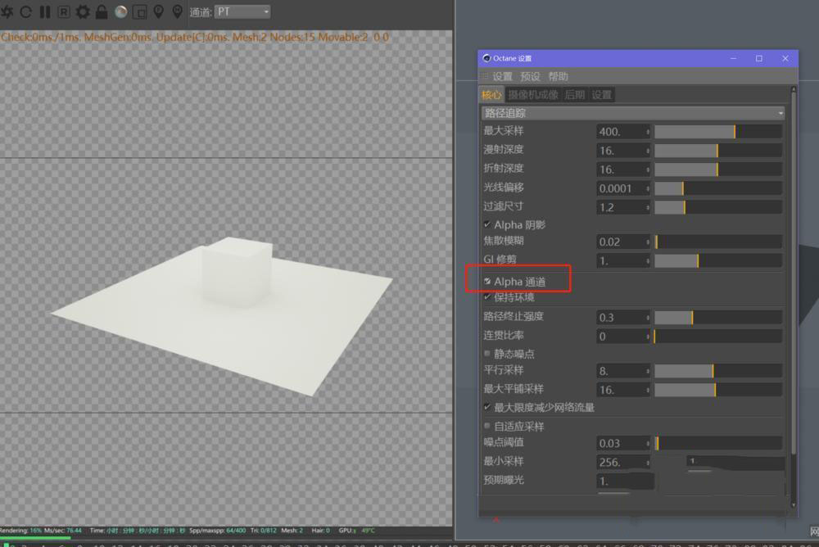The height and width of the screenshot is (547, 819).
Task: Click the 连贯比率 value field
Action: point(620,336)
